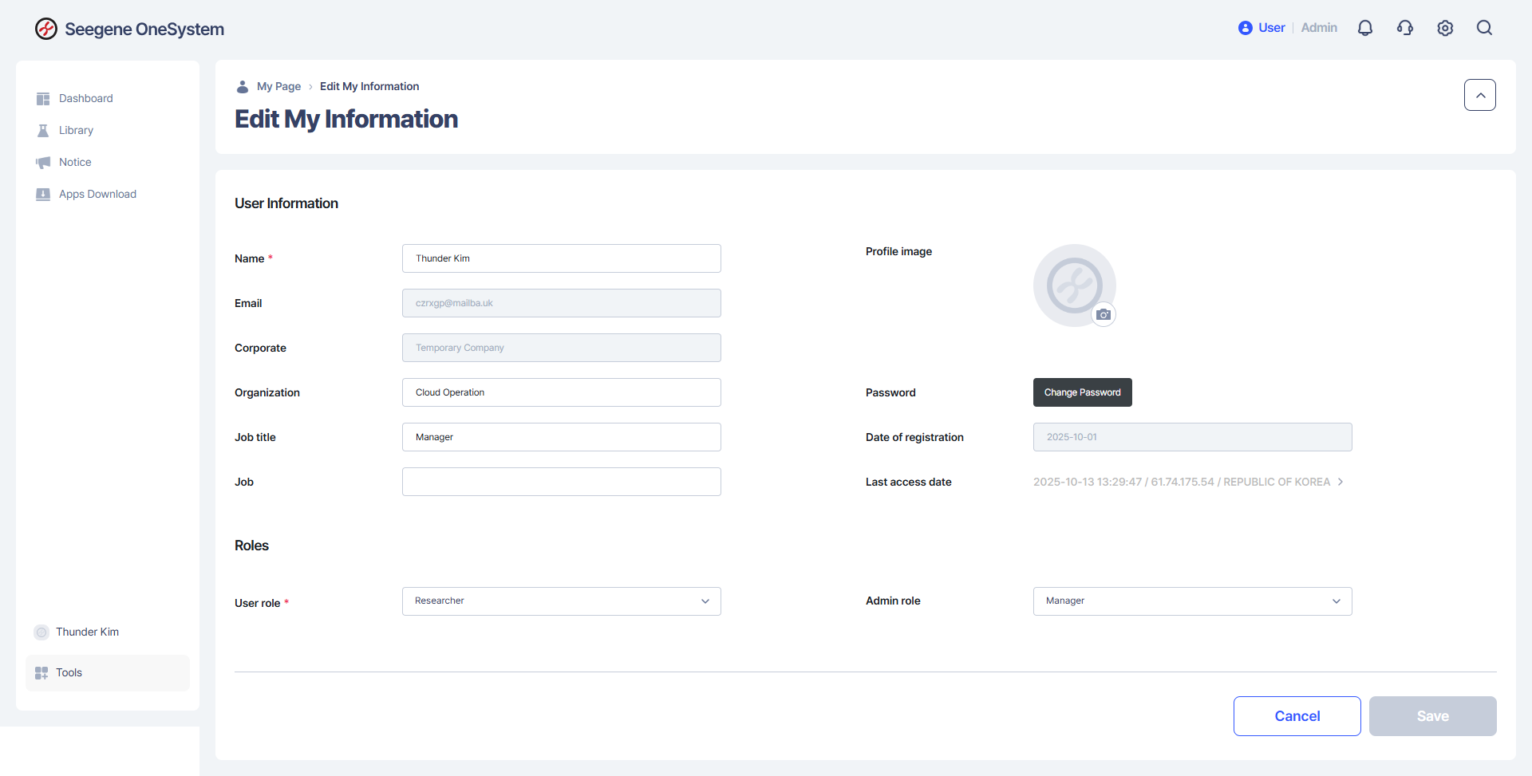Collapse the page header with the chevron button
This screenshot has width=1532, height=776.
point(1480,95)
